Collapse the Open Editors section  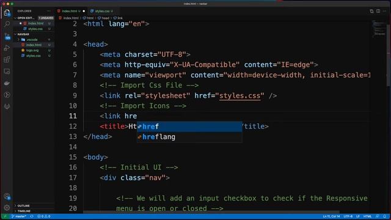[26, 18]
